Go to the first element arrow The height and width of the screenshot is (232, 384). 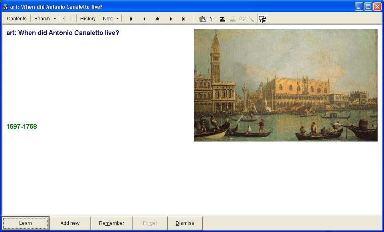point(131,19)
